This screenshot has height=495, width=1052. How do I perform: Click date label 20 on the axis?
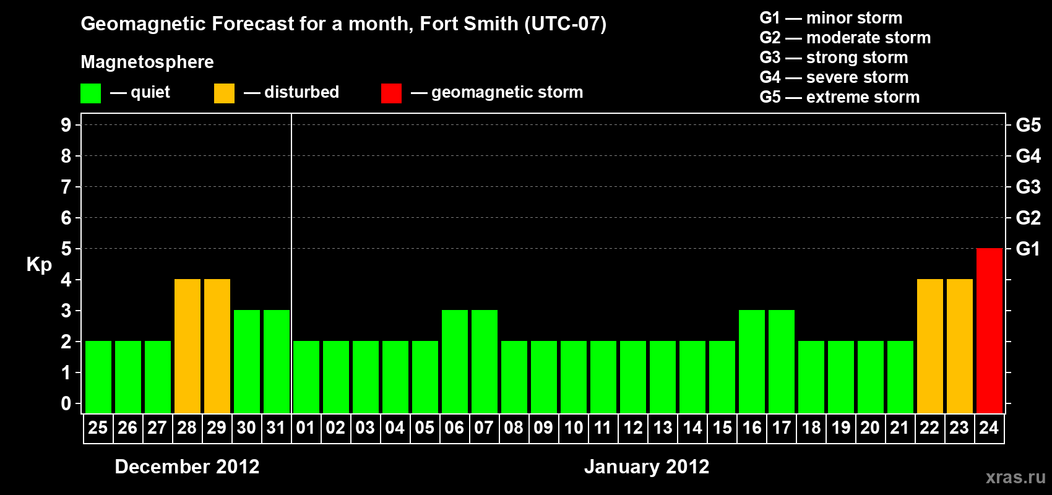870,428
